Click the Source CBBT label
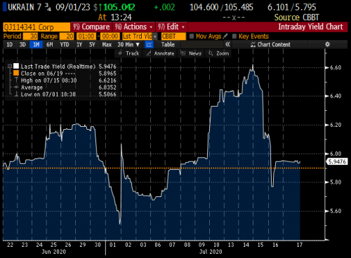 point(296,18)
